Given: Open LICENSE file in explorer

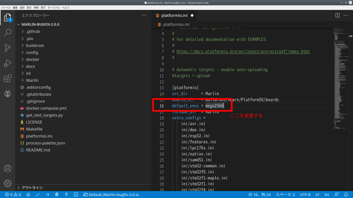Looking at the screenshot, I should 34,122.
